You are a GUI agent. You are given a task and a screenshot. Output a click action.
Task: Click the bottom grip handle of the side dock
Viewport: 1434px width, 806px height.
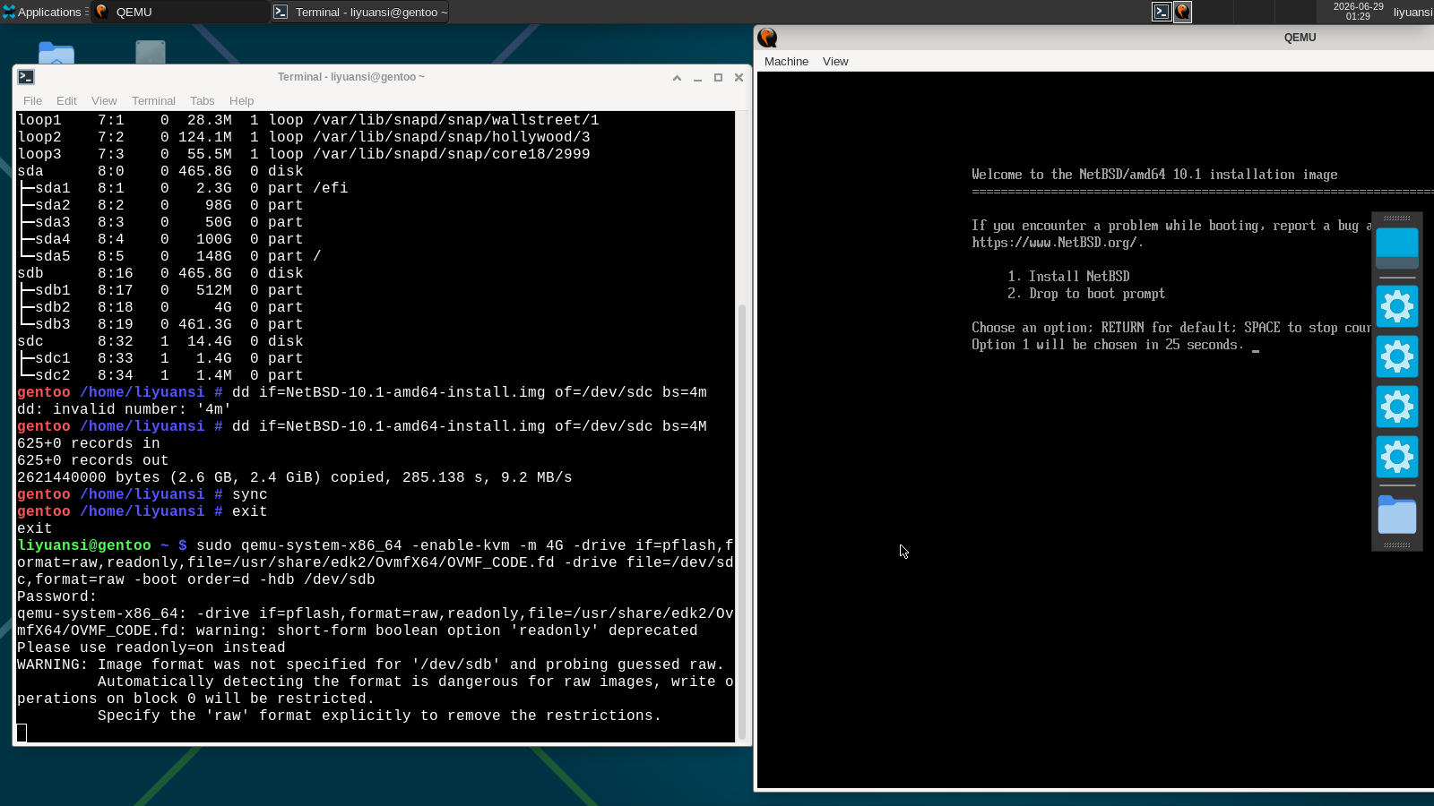pos(1397,544)
